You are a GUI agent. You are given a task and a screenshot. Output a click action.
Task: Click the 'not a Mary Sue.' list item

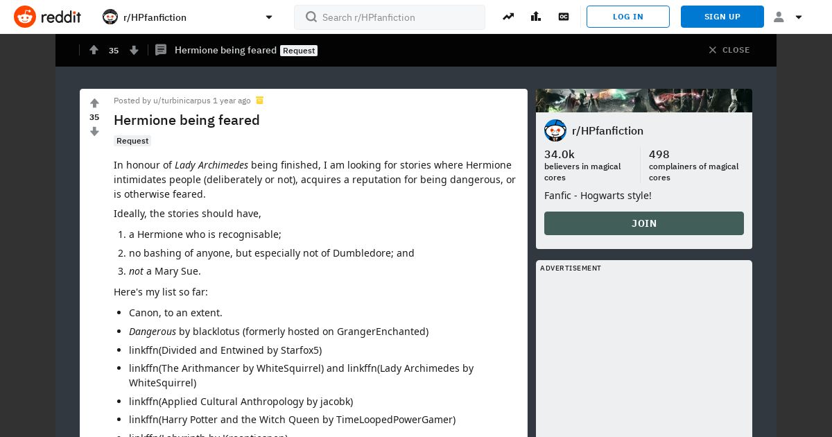click(x=165, y=271)
